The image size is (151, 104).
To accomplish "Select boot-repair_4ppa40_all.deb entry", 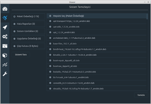I will point(96,60).
